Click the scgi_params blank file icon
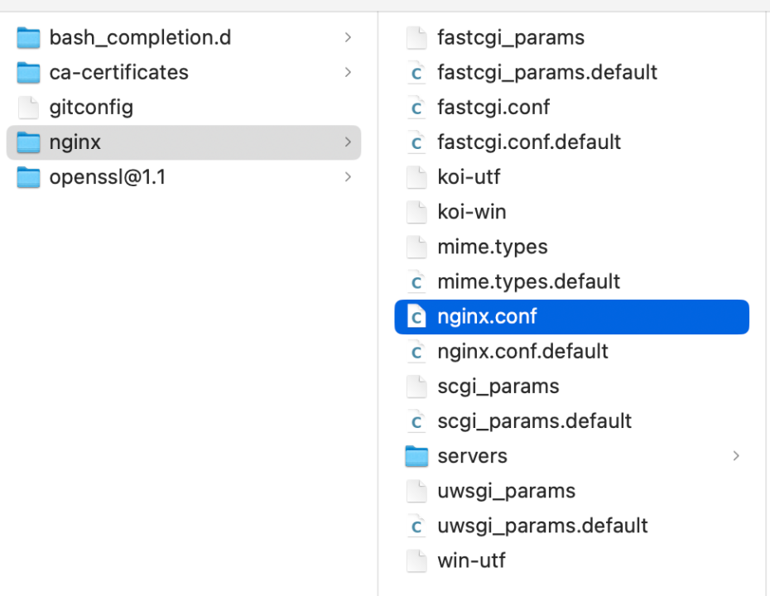 coord(416,387)
